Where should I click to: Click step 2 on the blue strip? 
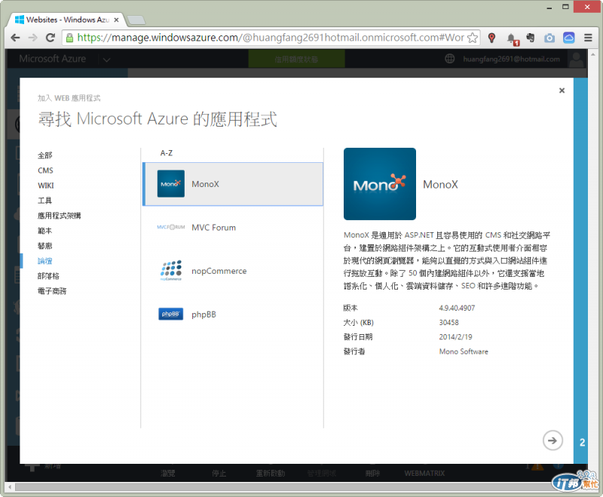pos(582,443)
